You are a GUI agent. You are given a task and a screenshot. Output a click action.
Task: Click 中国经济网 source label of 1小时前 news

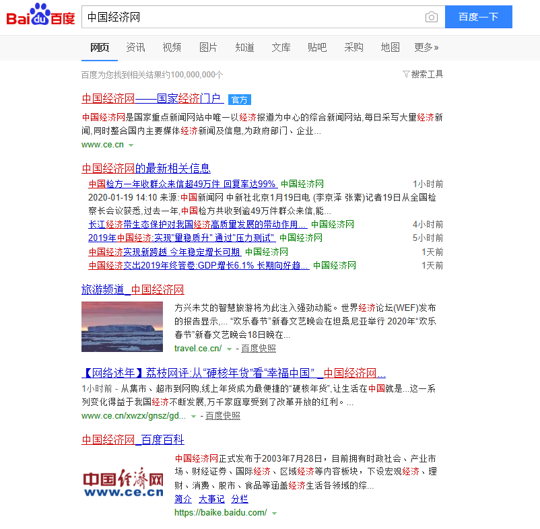(x=302, y=184)
